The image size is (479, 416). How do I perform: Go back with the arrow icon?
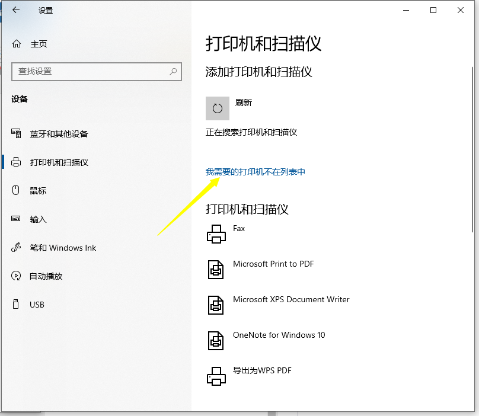[16, 10]
